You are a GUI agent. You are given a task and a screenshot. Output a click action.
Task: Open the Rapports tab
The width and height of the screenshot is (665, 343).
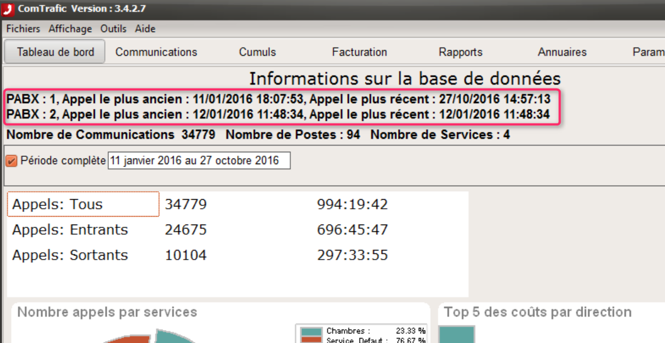[461, 52]
